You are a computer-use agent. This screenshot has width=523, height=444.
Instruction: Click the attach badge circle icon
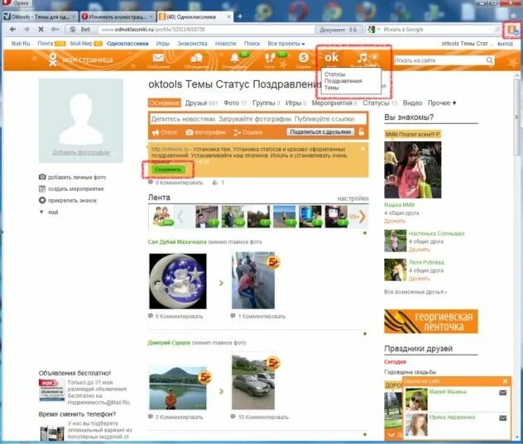[42, 200]
